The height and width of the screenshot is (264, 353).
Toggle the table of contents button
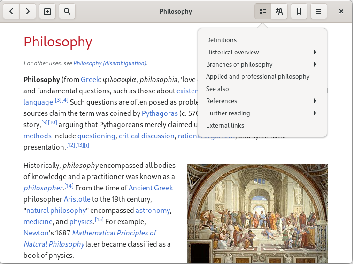tap(263, 11)
